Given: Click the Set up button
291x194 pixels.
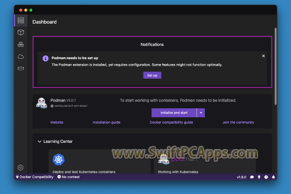Looking at the screenshot, I should click(152, 75).
